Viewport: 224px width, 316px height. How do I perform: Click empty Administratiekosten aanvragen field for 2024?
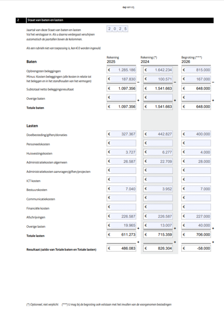pyautogui.click(x=158, y=171)
